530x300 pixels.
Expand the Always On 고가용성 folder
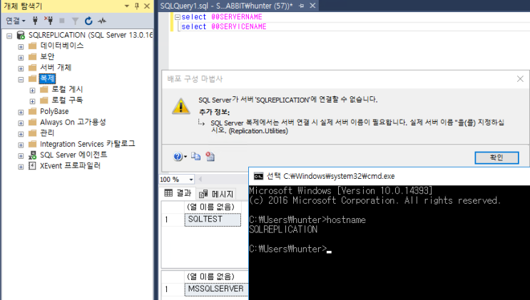click(21, 123)
